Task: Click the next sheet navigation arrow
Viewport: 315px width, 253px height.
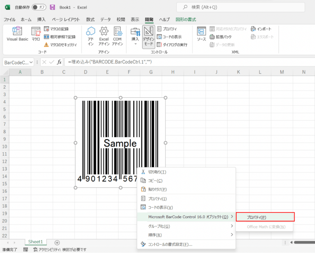Action: (x=14, y=243)
